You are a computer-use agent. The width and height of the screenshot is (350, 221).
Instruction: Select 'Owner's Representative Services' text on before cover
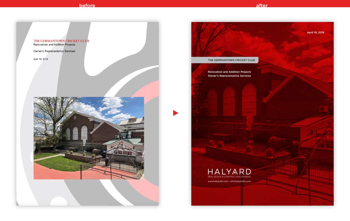(x=54, y=51)
